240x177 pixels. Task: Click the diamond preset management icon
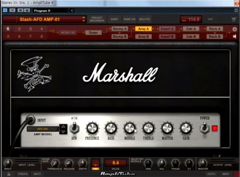72,11
